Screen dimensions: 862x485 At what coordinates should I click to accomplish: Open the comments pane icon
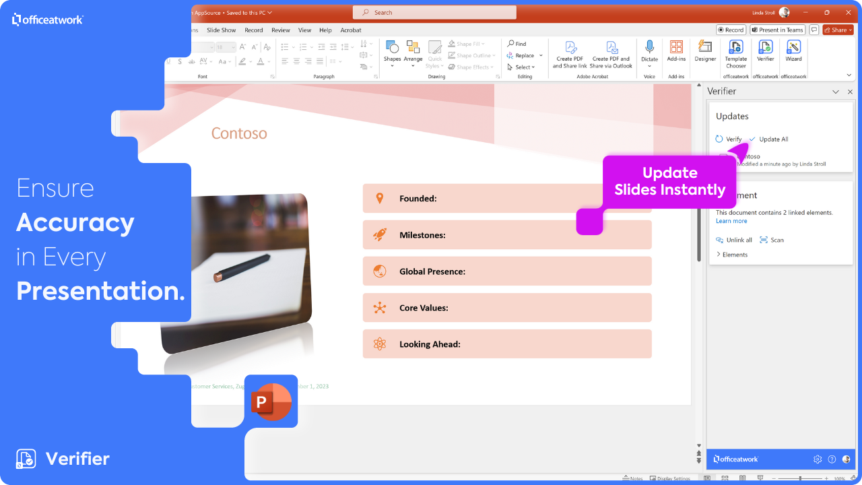814,30
